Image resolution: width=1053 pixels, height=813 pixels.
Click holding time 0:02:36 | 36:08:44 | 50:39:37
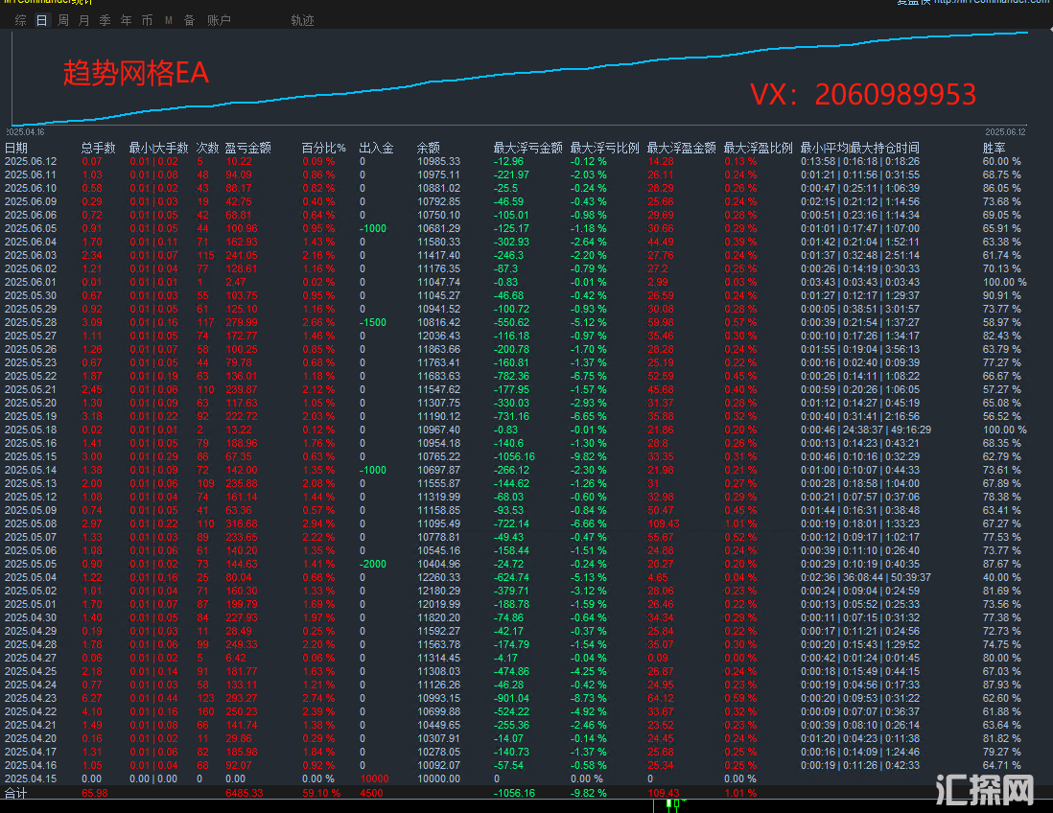[x=866, y=577]
